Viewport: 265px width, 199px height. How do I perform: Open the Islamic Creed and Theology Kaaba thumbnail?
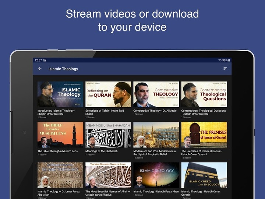tap(204, 175)
